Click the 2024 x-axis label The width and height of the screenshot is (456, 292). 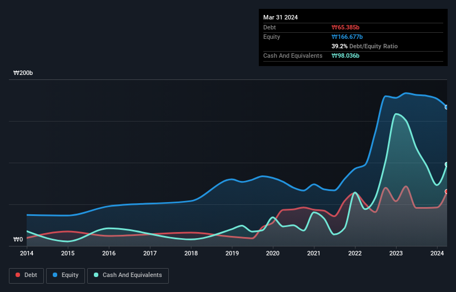(x=437, y=253)
